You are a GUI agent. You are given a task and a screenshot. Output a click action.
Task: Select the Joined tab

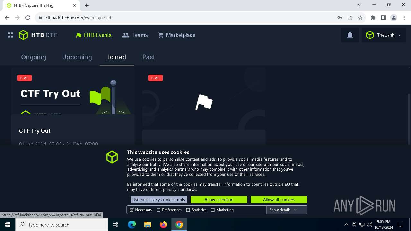pos(117,57)
